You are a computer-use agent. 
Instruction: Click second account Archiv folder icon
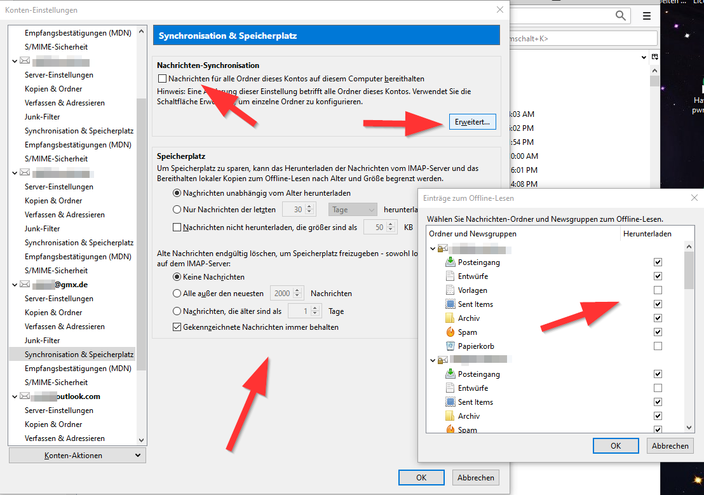(450, 416)
